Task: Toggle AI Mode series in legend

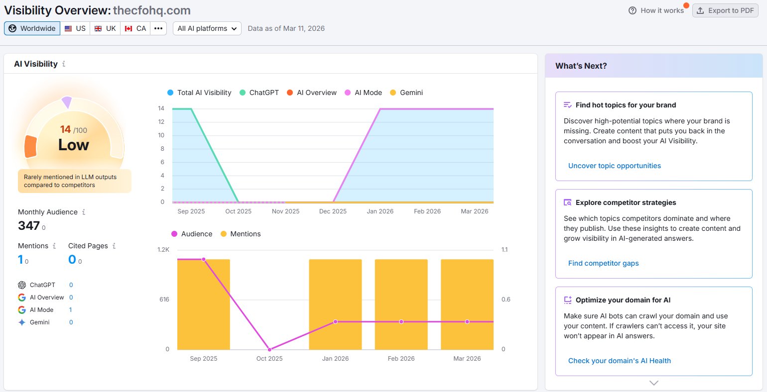Action: [x=363, y=93]
